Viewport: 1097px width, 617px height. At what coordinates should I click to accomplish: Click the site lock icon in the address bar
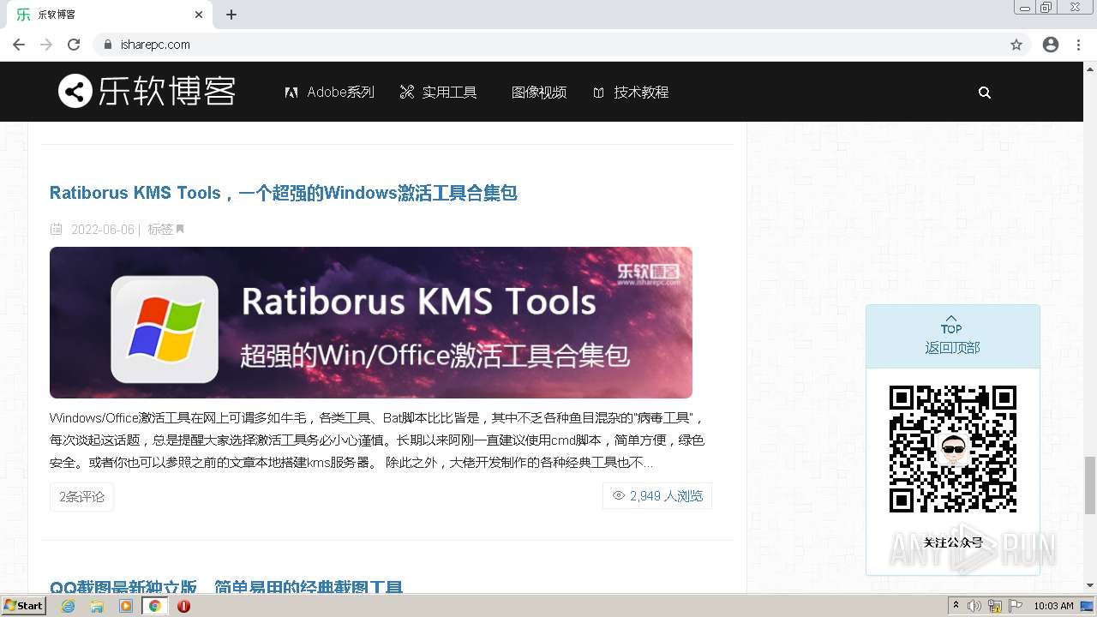pyautogui.click(x=108, y=45)
